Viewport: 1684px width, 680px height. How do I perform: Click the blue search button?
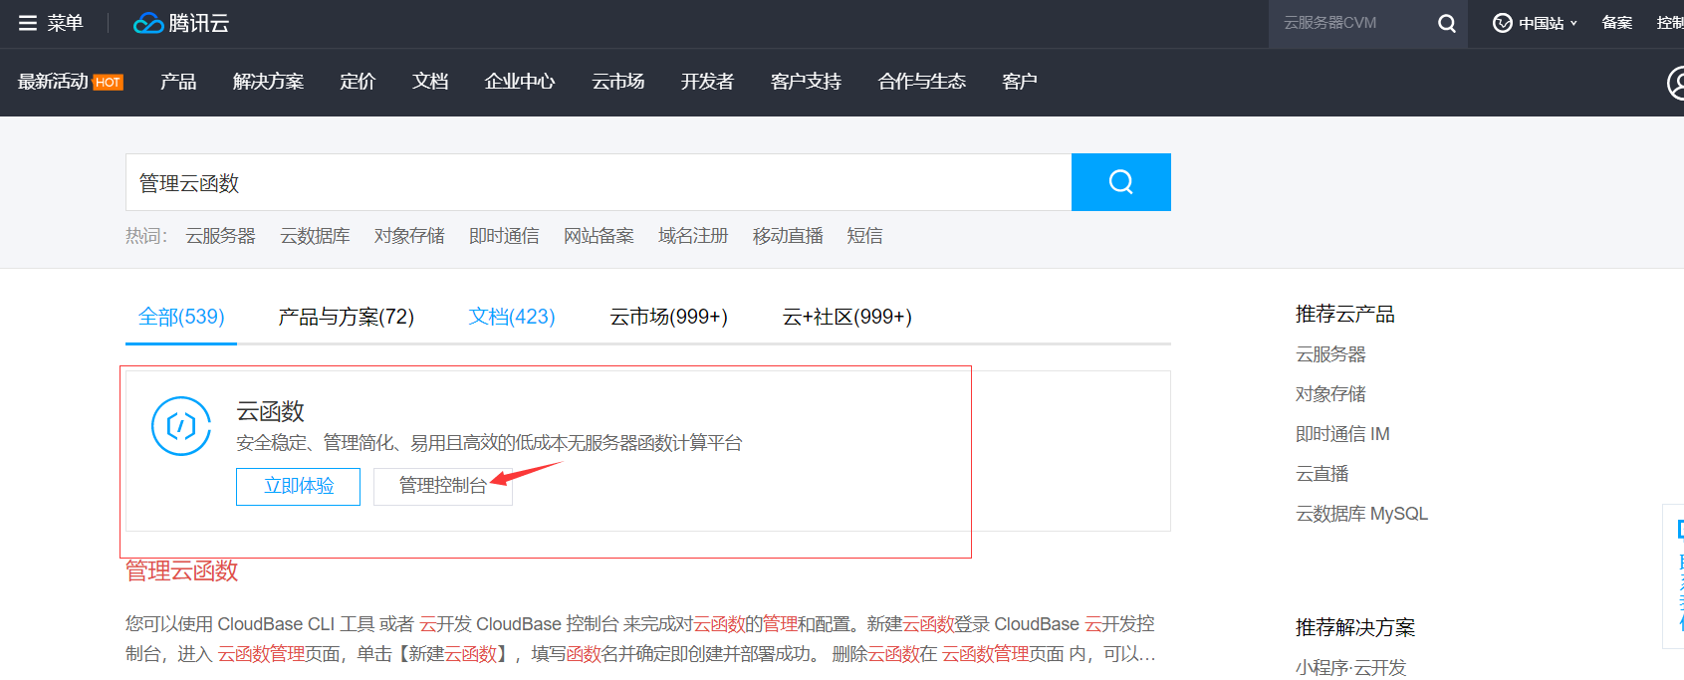[1121, 182]
